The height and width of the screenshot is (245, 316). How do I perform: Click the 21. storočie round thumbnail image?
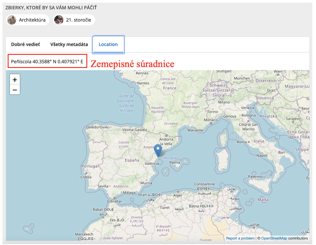click(x=59, y=20)
